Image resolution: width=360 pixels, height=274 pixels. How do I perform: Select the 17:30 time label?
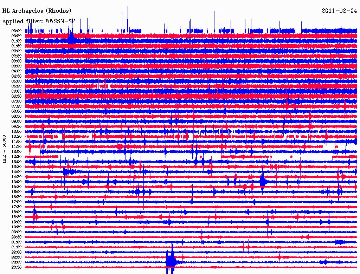click(17, 207)
